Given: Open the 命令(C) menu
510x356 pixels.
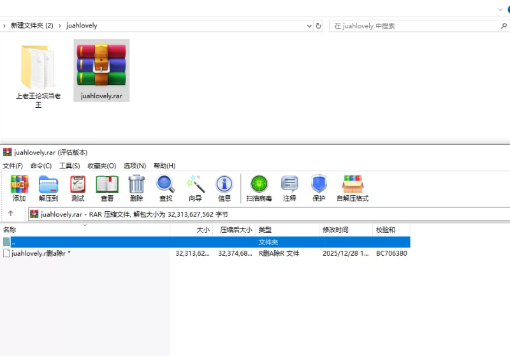Looking at the screenshot, I should (x=41, y=166).
